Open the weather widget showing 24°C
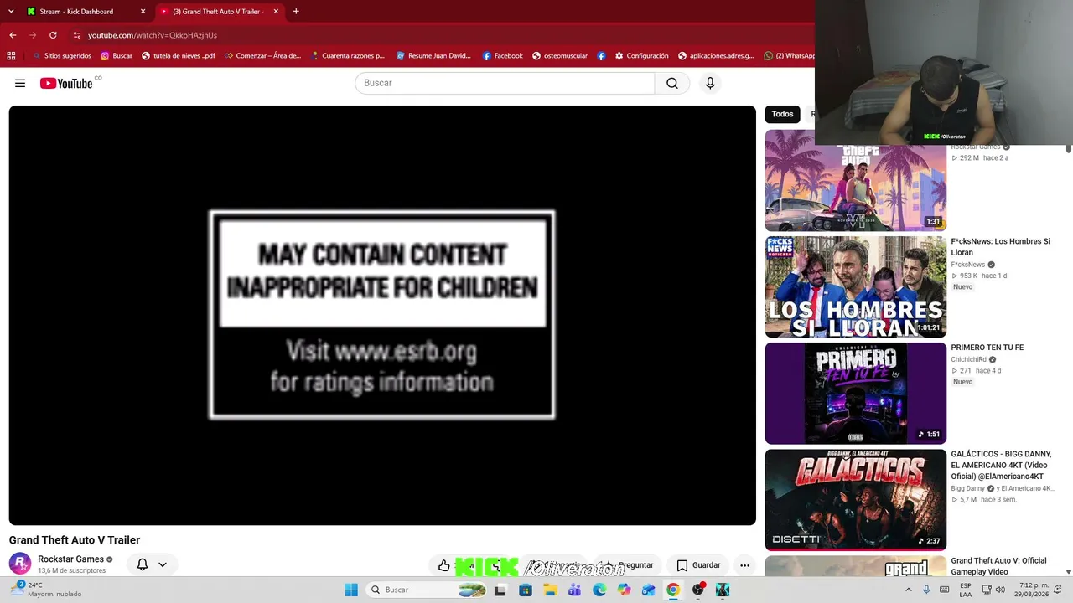This screenshot has height=603, width=1073. point(49,590)
